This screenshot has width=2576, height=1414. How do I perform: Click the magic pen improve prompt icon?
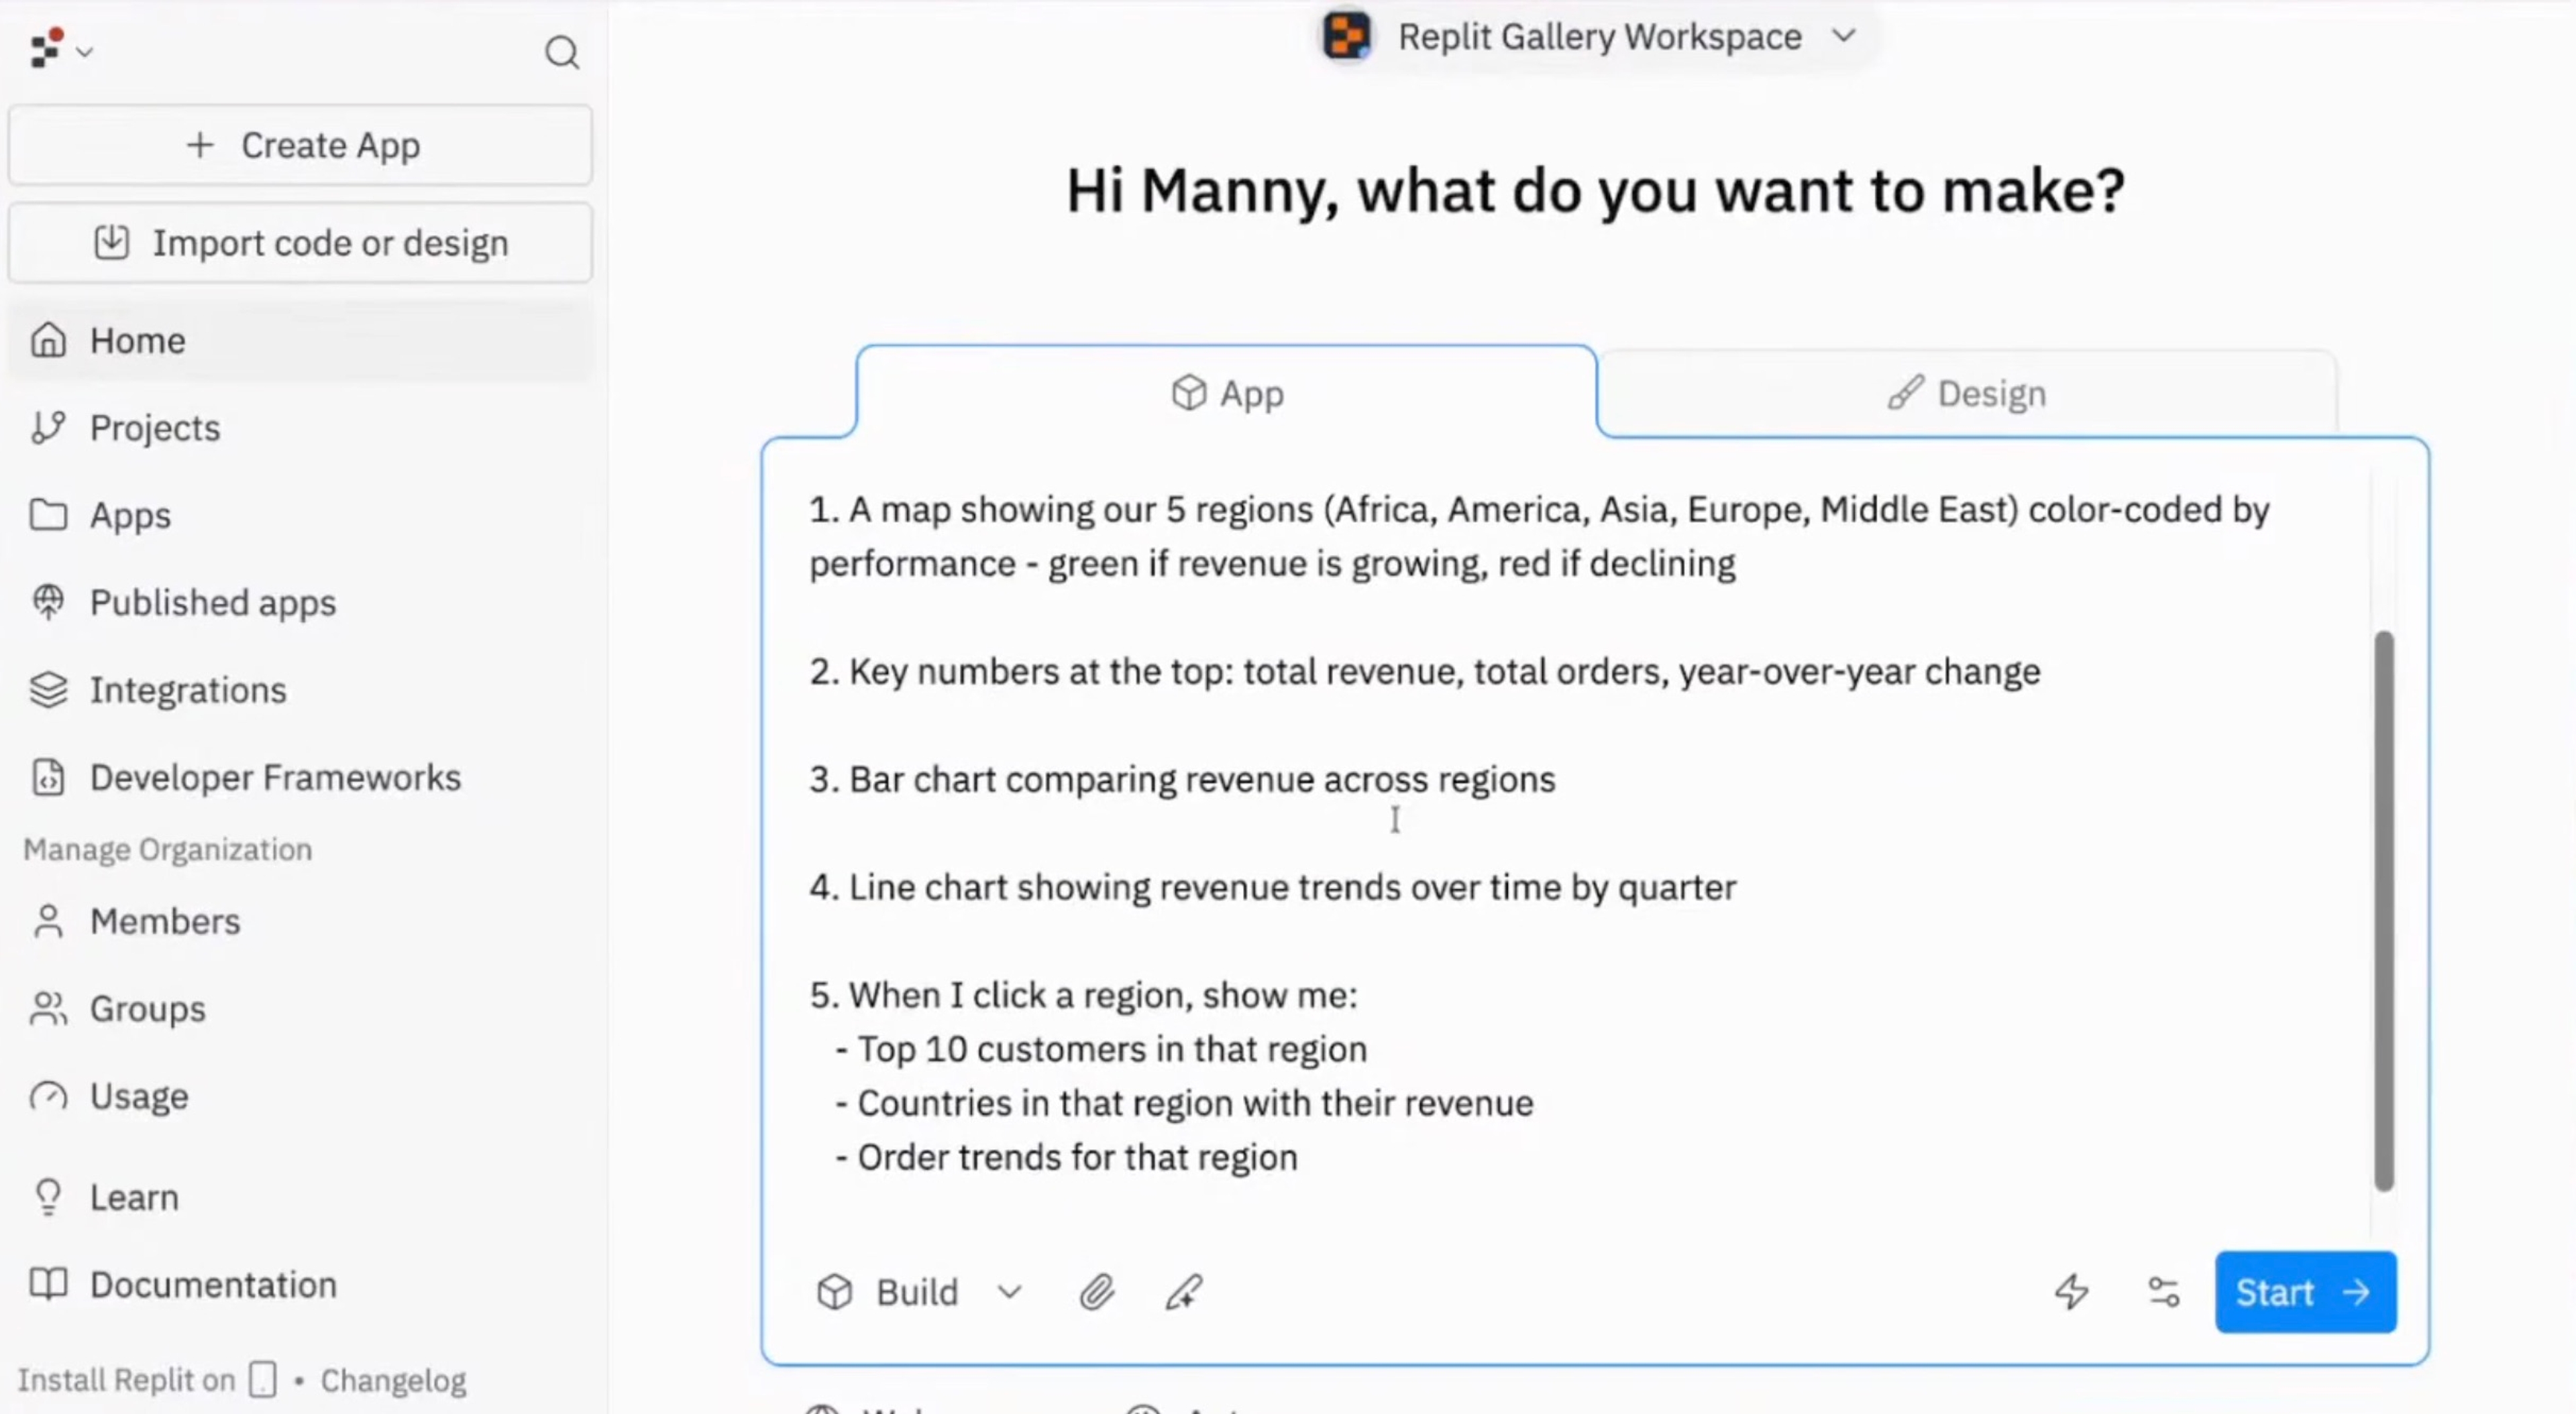tap(1184, 1292)
